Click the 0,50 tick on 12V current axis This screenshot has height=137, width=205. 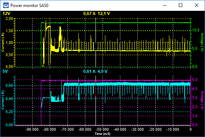tap(9, 55)
